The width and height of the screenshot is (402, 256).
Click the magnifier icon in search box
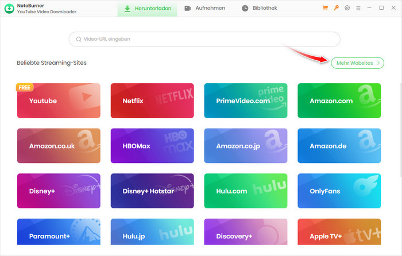79,39
